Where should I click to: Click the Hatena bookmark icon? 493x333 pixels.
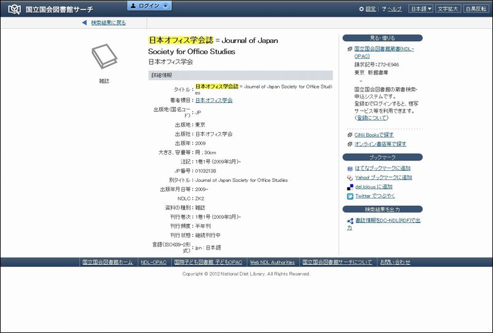tap(350, 169)
